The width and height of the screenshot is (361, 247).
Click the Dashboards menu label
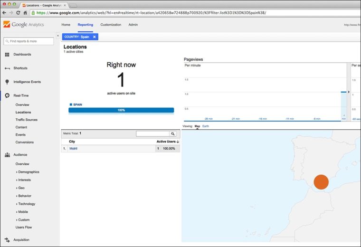(x=22, y=55)
